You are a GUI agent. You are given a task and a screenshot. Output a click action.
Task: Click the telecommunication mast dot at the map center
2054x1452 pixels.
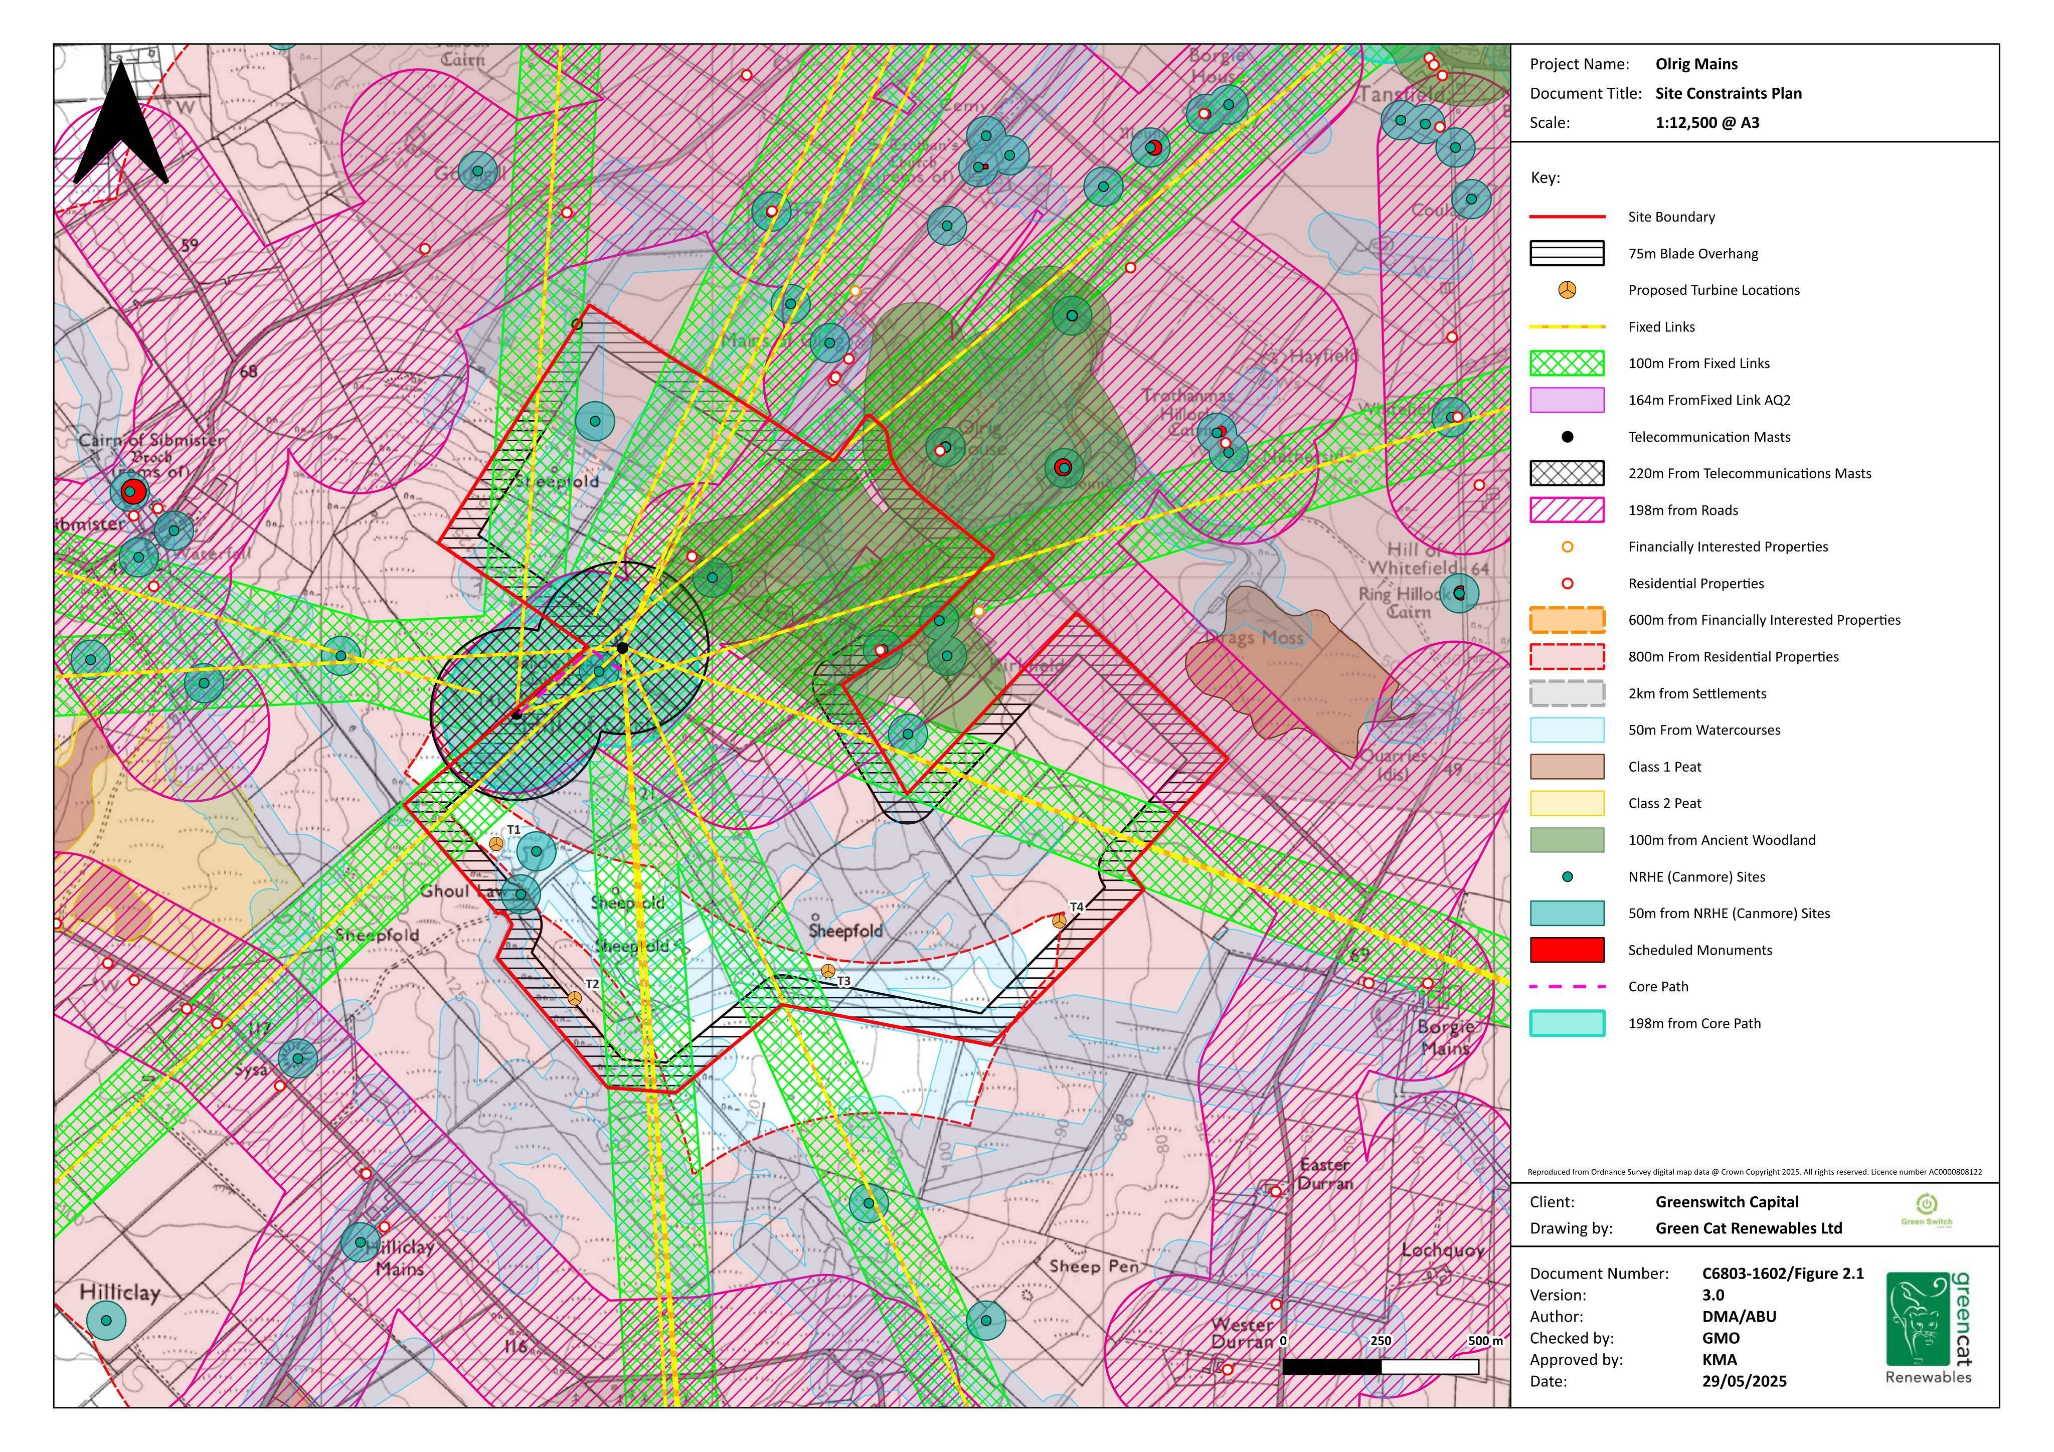[623, 648]
